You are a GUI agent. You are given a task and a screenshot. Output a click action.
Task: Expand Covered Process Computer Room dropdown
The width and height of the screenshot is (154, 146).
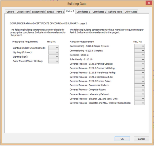click(139, 90)
